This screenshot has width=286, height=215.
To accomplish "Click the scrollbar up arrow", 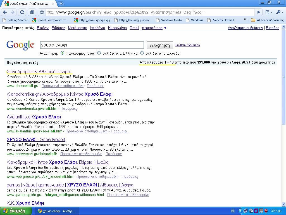I will (284, 27).
